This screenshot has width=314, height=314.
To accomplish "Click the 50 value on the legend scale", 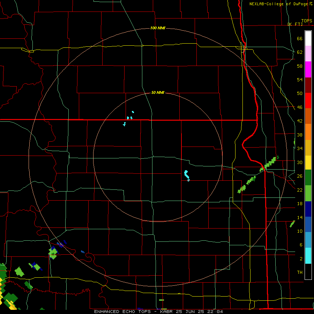I will point(300,94).
